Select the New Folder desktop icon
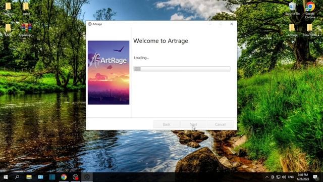The width and height of the screenshot is (323, 182). click(x=309, y=30)
